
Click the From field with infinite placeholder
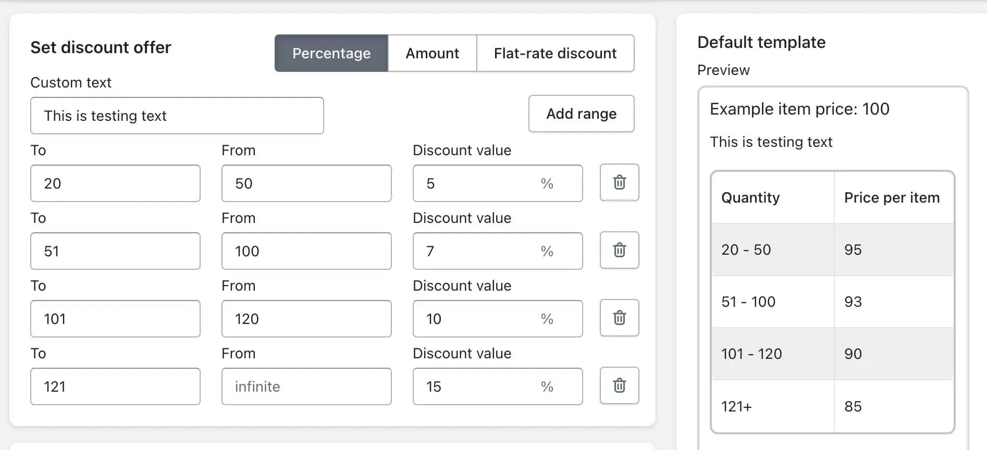click(306, 386)
